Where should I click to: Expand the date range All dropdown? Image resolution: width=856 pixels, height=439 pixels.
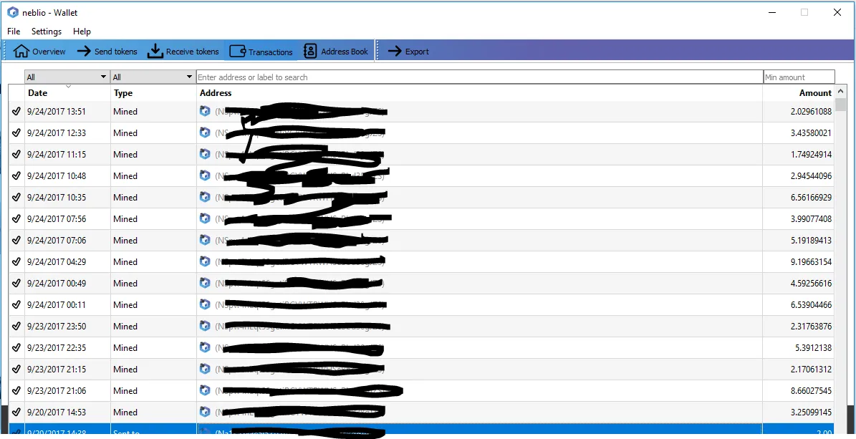67,77
